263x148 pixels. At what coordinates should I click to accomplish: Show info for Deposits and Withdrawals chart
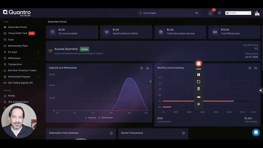click(142, 68)
